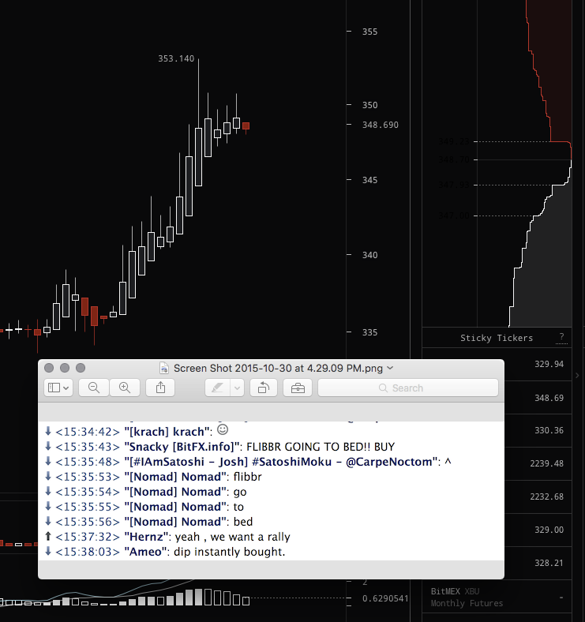Screen dimensions: 585x622
Task: Close the Preview window
Action: tap(49, 368)
